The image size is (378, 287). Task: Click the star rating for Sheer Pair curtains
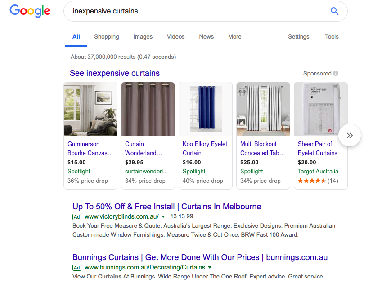(x=312, y=181)
